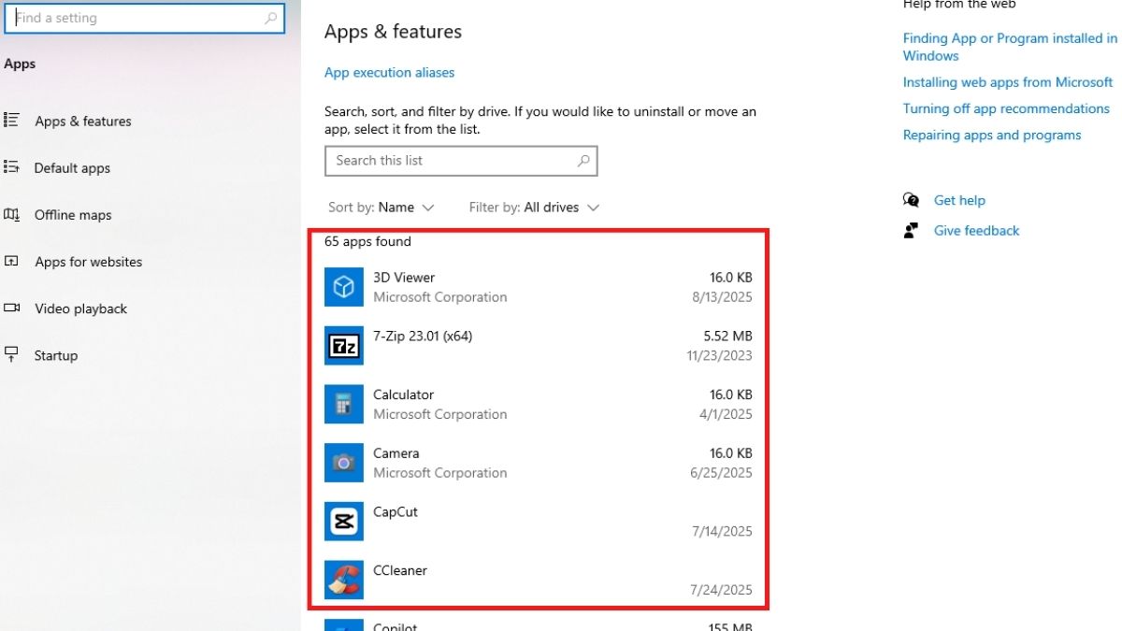The image size is (1122, 631).
Task: Pick the CCleaner app icon
Action: point(344,580)
